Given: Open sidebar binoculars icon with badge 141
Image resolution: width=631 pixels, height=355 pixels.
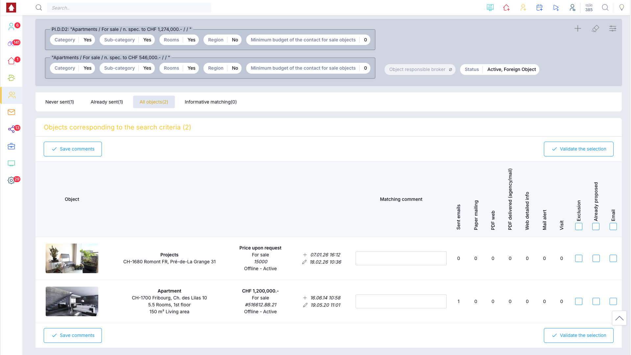Looking at the screenshot, I should [12, 44].
